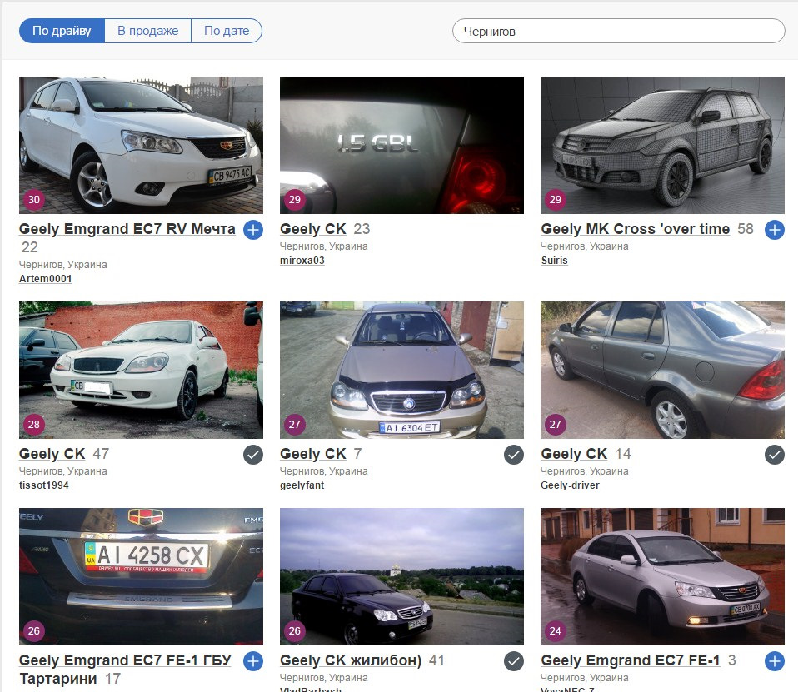Open the Geely CK жилибон) title link
The height and width of the screenshot is (692, 798).
pos(351,660)
